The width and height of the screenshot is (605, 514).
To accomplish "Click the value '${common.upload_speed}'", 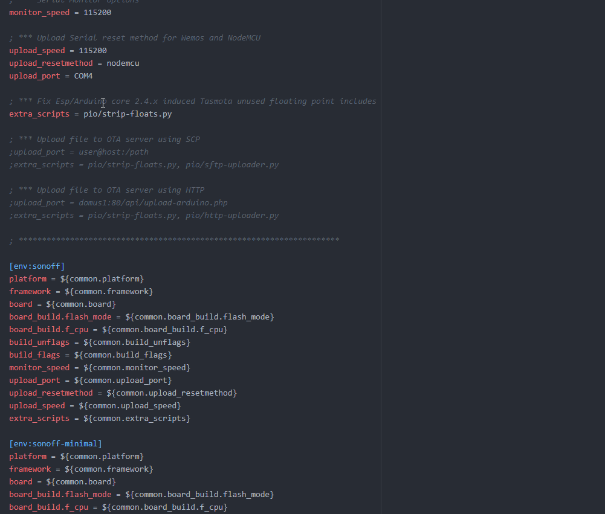I will (x=130, y=406).
